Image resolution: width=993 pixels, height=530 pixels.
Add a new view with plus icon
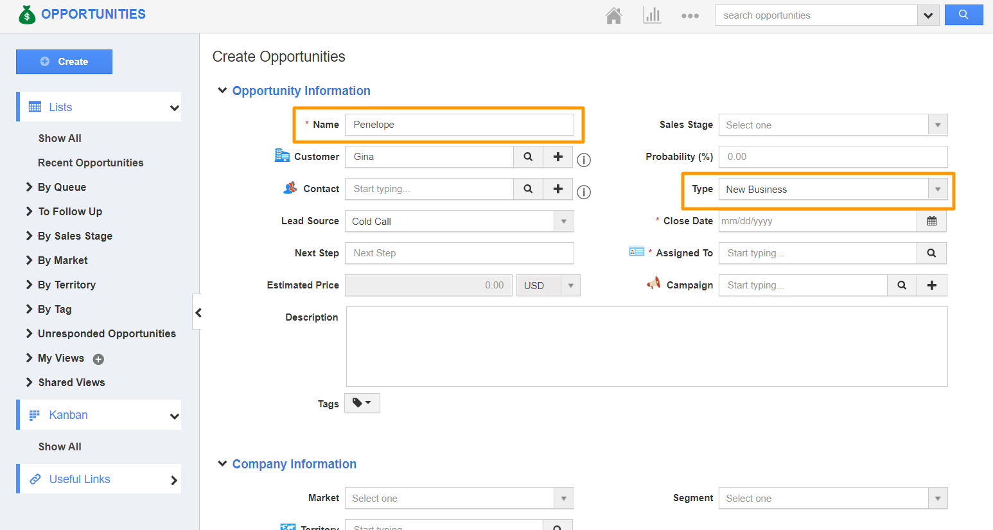coord(98,359)
